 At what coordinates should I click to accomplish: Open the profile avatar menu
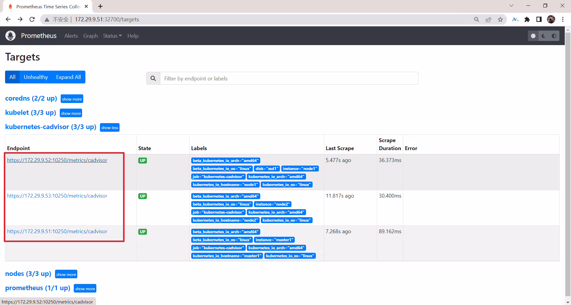[551, 19]
